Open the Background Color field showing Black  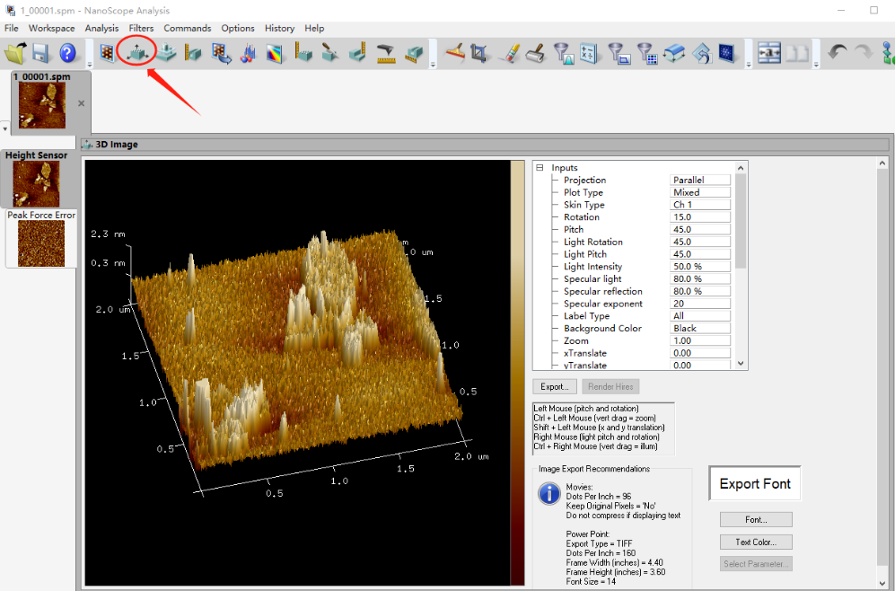(x=700, y=329)
